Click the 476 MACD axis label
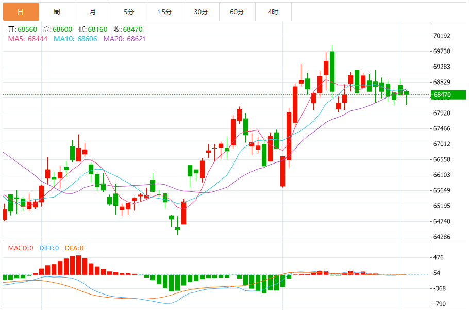 (439, 257)
